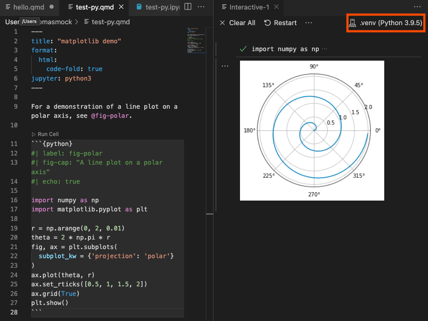Click the file icon in breadcrumb path
Viewport: 428px width, 321px height.
87,22
